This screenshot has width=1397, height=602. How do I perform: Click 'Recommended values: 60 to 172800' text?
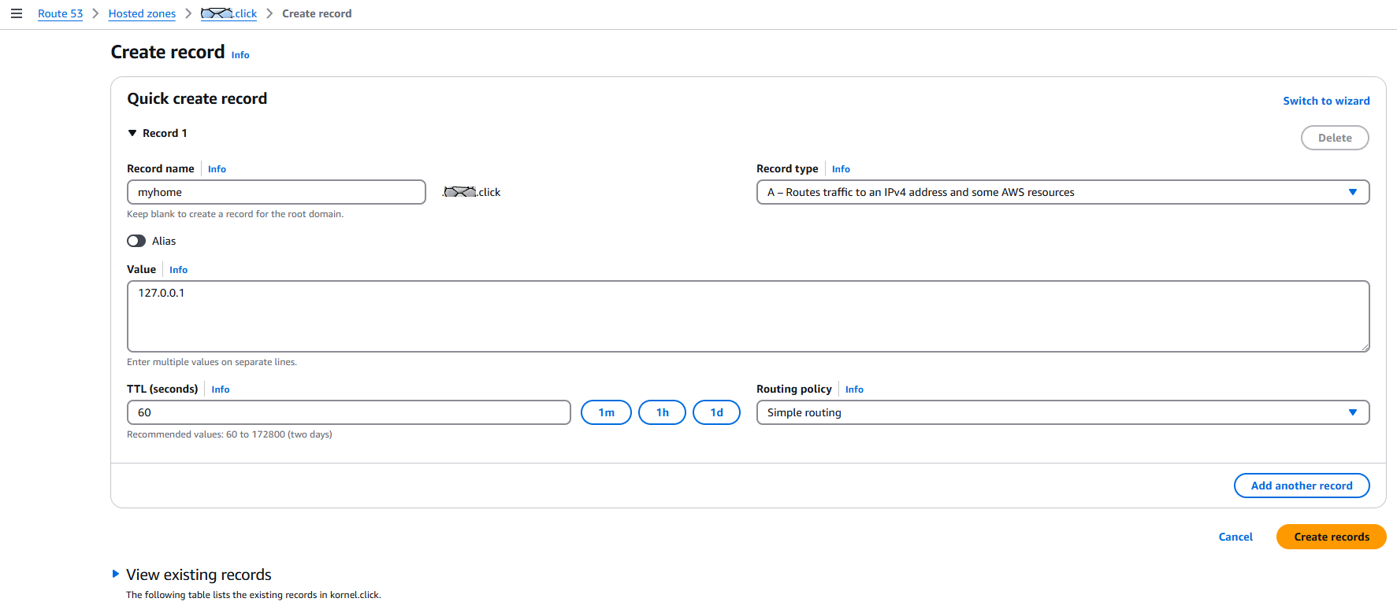pos(229,434)
